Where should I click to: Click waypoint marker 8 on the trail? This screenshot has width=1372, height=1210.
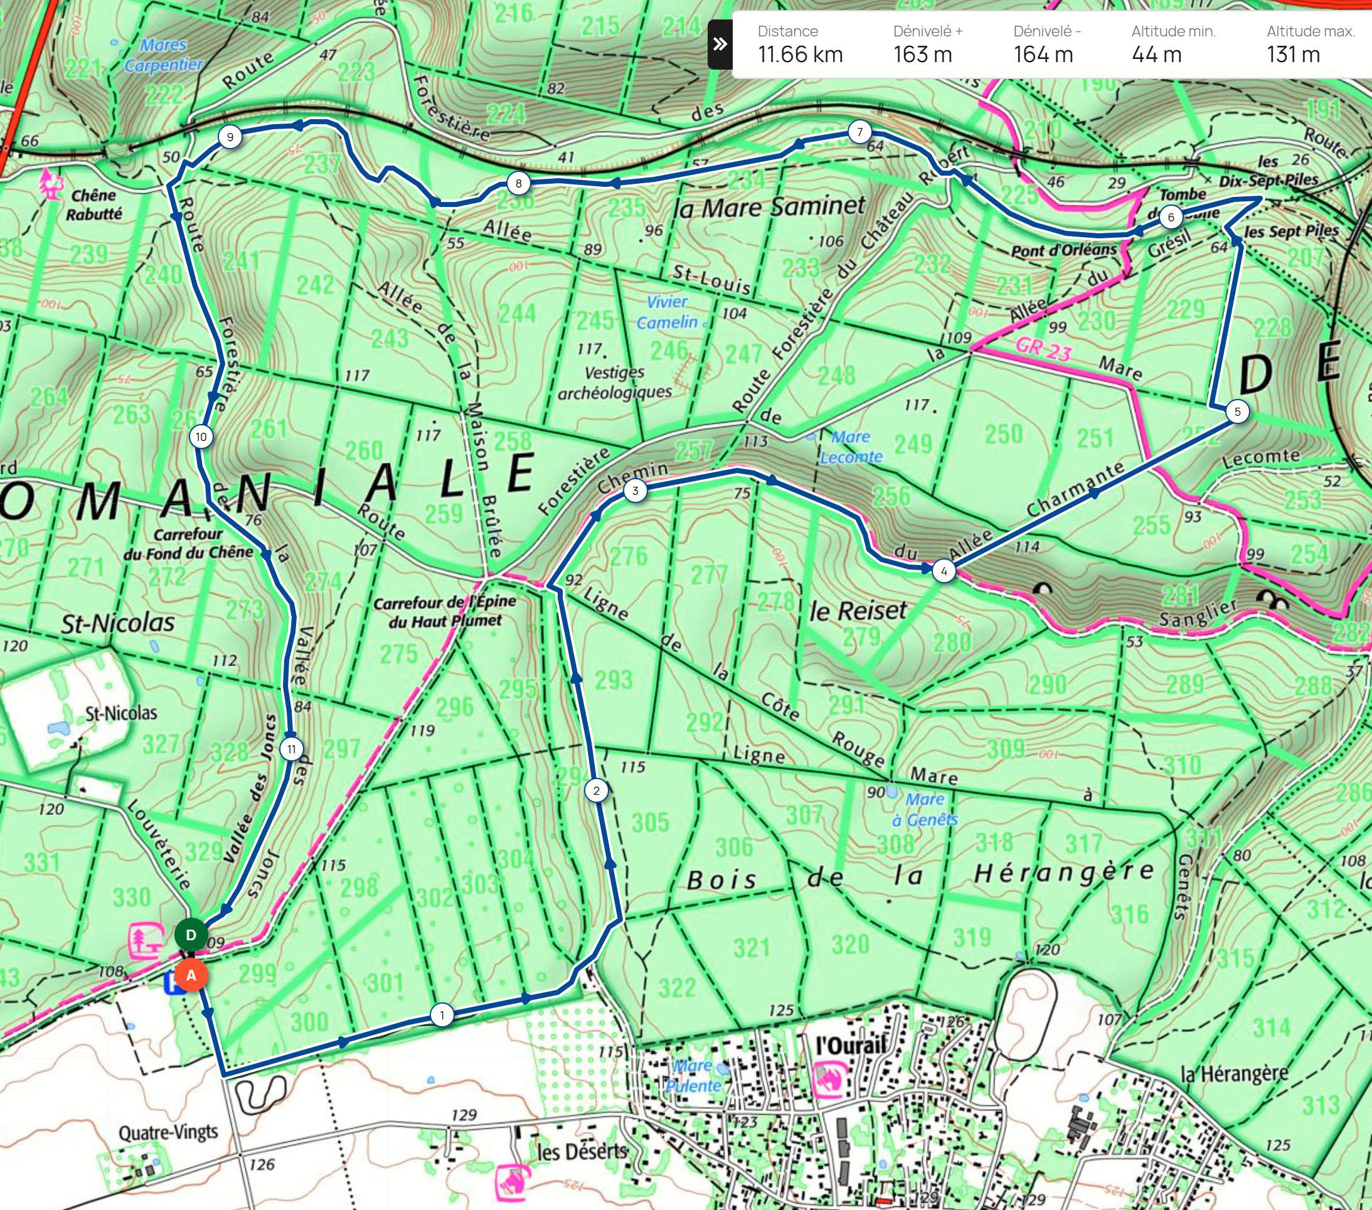518,183
